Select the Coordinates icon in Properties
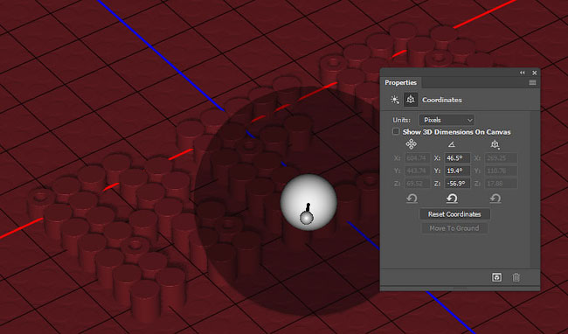The height and width of the screenshot is (334, 568). tap(411, 100)
